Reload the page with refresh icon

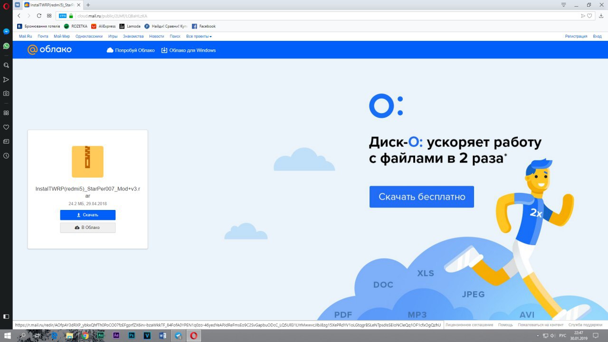click(39, 16)
